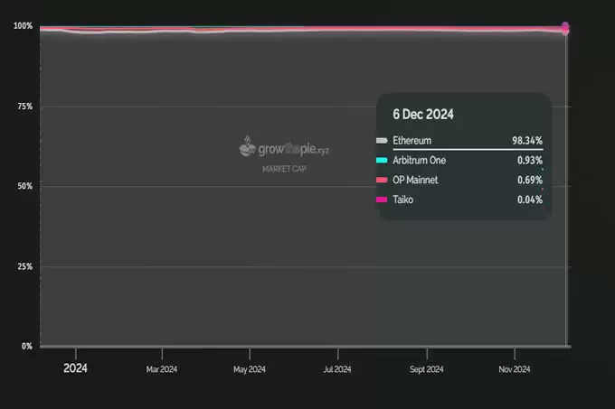Click the Nov 2024 axis label
Image resolution: width=615 pixels, height=409 pixels.
tap(515, 369)
